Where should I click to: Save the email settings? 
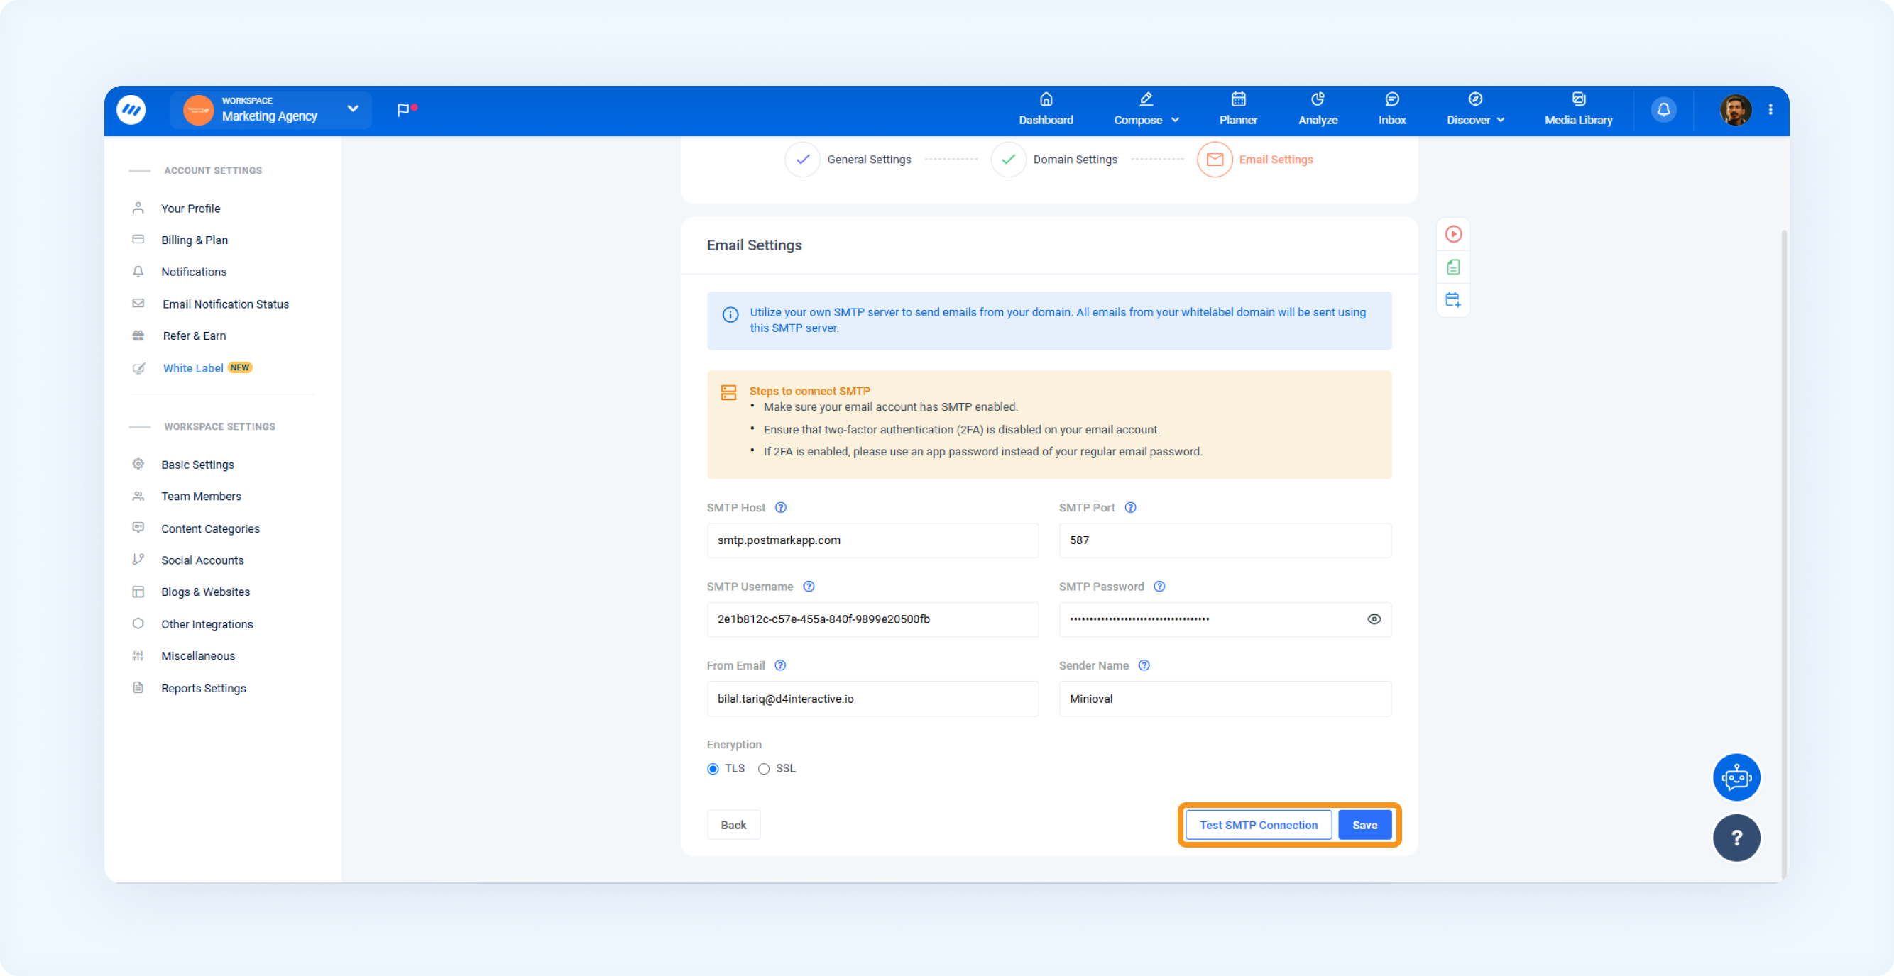1364,825
